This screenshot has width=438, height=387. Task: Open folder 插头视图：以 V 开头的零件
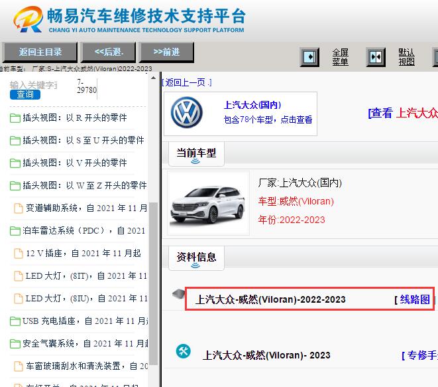point(75,163)
